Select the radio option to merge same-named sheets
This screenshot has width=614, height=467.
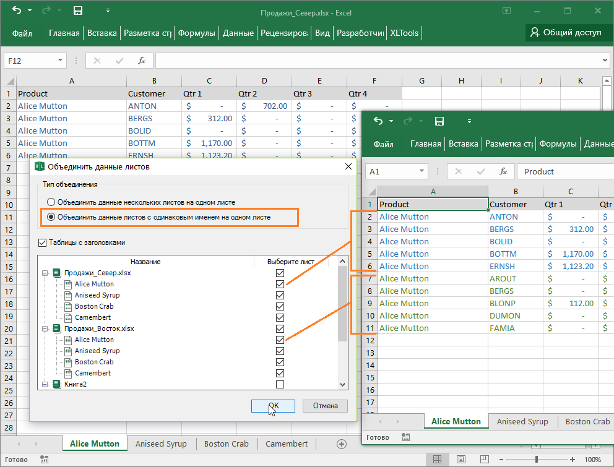coord(51,217)
